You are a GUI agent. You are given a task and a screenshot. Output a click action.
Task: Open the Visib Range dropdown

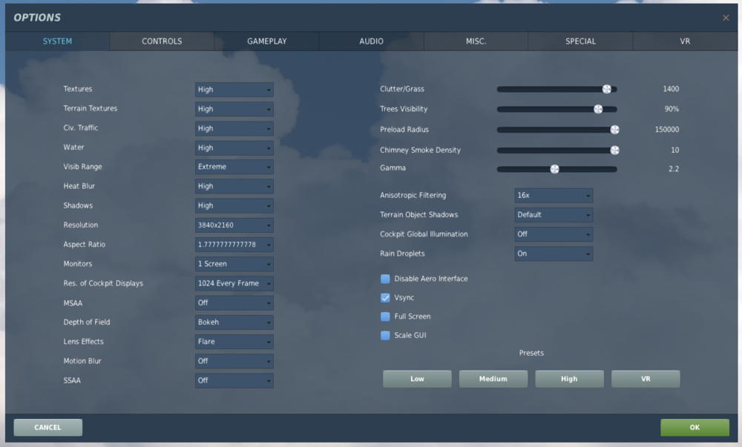click(x=234, y=166)
